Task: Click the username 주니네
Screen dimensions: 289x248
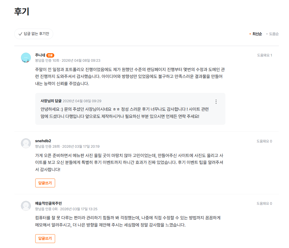Action: pos(40,55)
